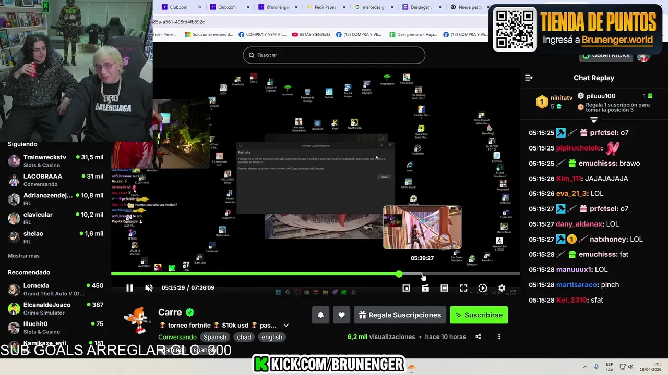The width and height of the screenshot is (668, 375).
Task: Open the video settings gear
Action: pos(502,288)
